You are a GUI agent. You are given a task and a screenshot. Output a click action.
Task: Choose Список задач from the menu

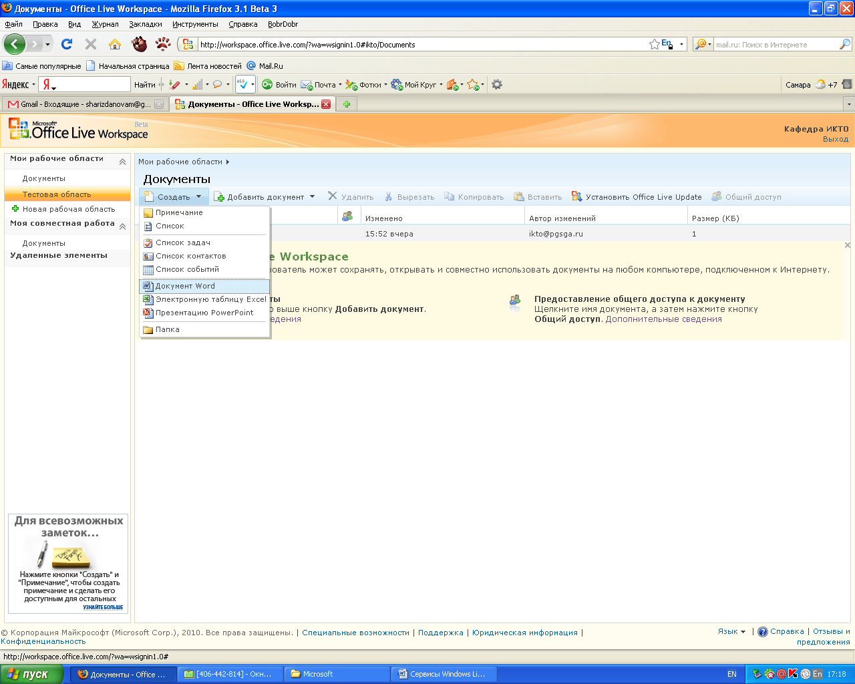coord(204,242)
